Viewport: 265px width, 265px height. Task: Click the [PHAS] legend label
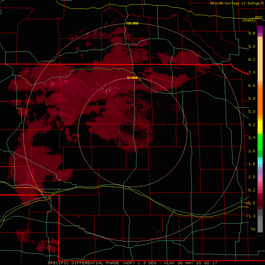click(x=249, y=20)
